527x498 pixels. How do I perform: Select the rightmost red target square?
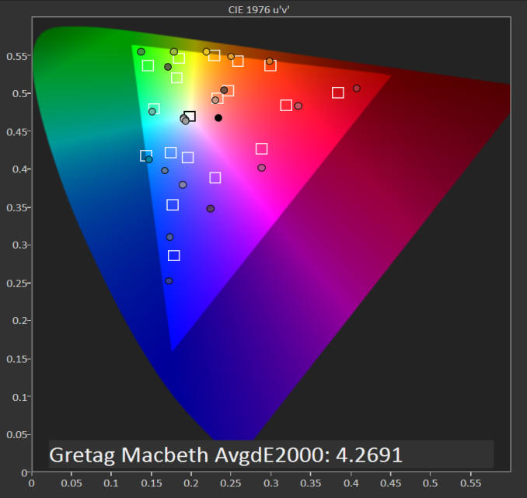(338, 92)
